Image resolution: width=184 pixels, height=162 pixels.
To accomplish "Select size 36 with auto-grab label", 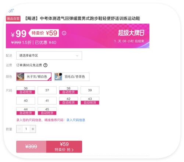I will coord(26,90).
